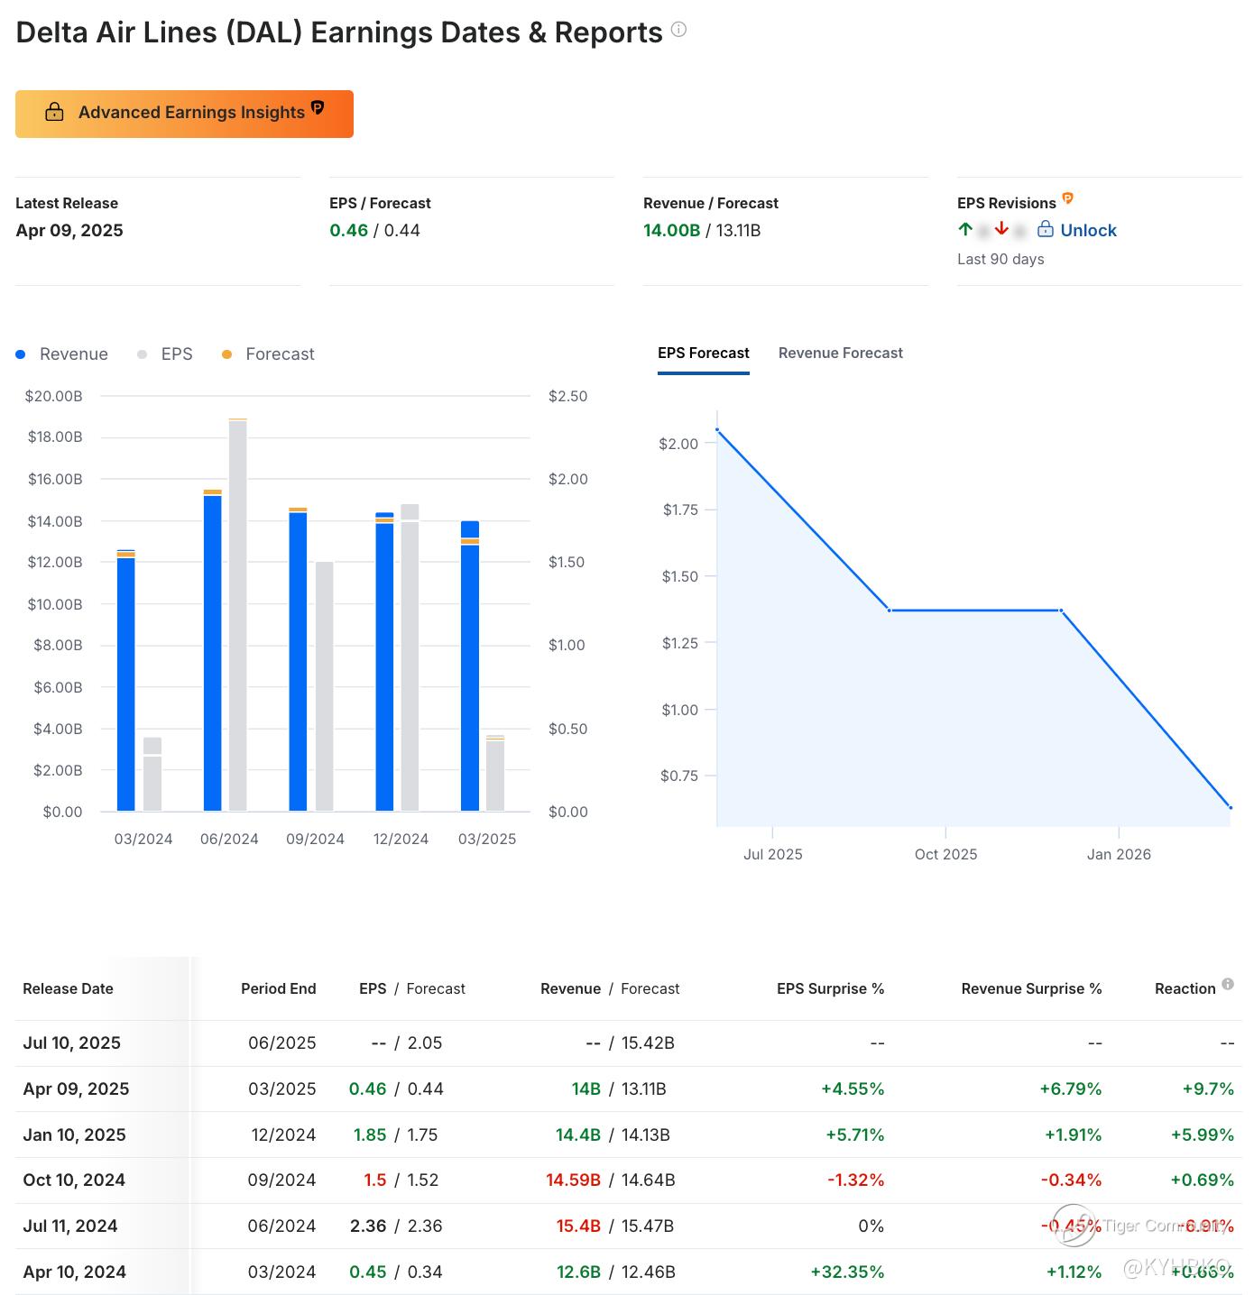The image size is (1254, 1295).
Task: Click the grey EPS bar for 09/2024
Action: 324,686
